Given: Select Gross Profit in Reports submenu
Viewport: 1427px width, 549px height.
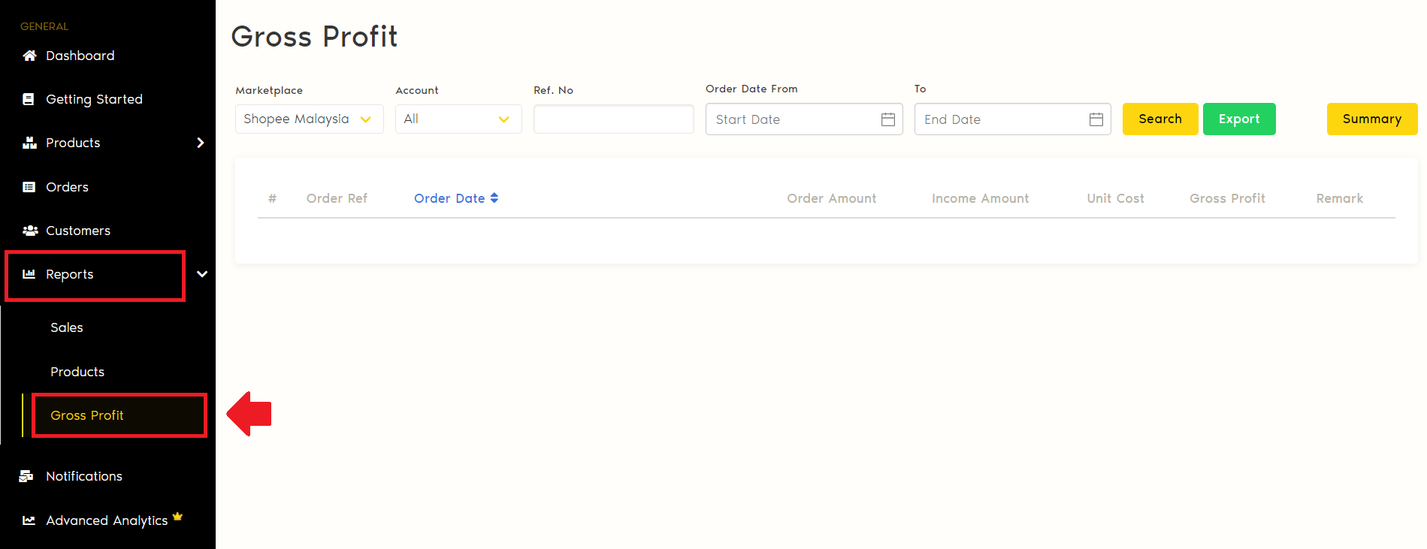Looking at the screenshot, I should click(x=87, y=415).
